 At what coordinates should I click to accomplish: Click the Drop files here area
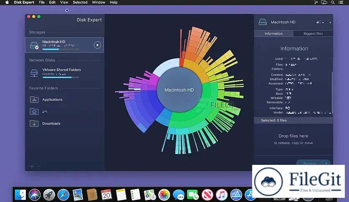(293, 139)
